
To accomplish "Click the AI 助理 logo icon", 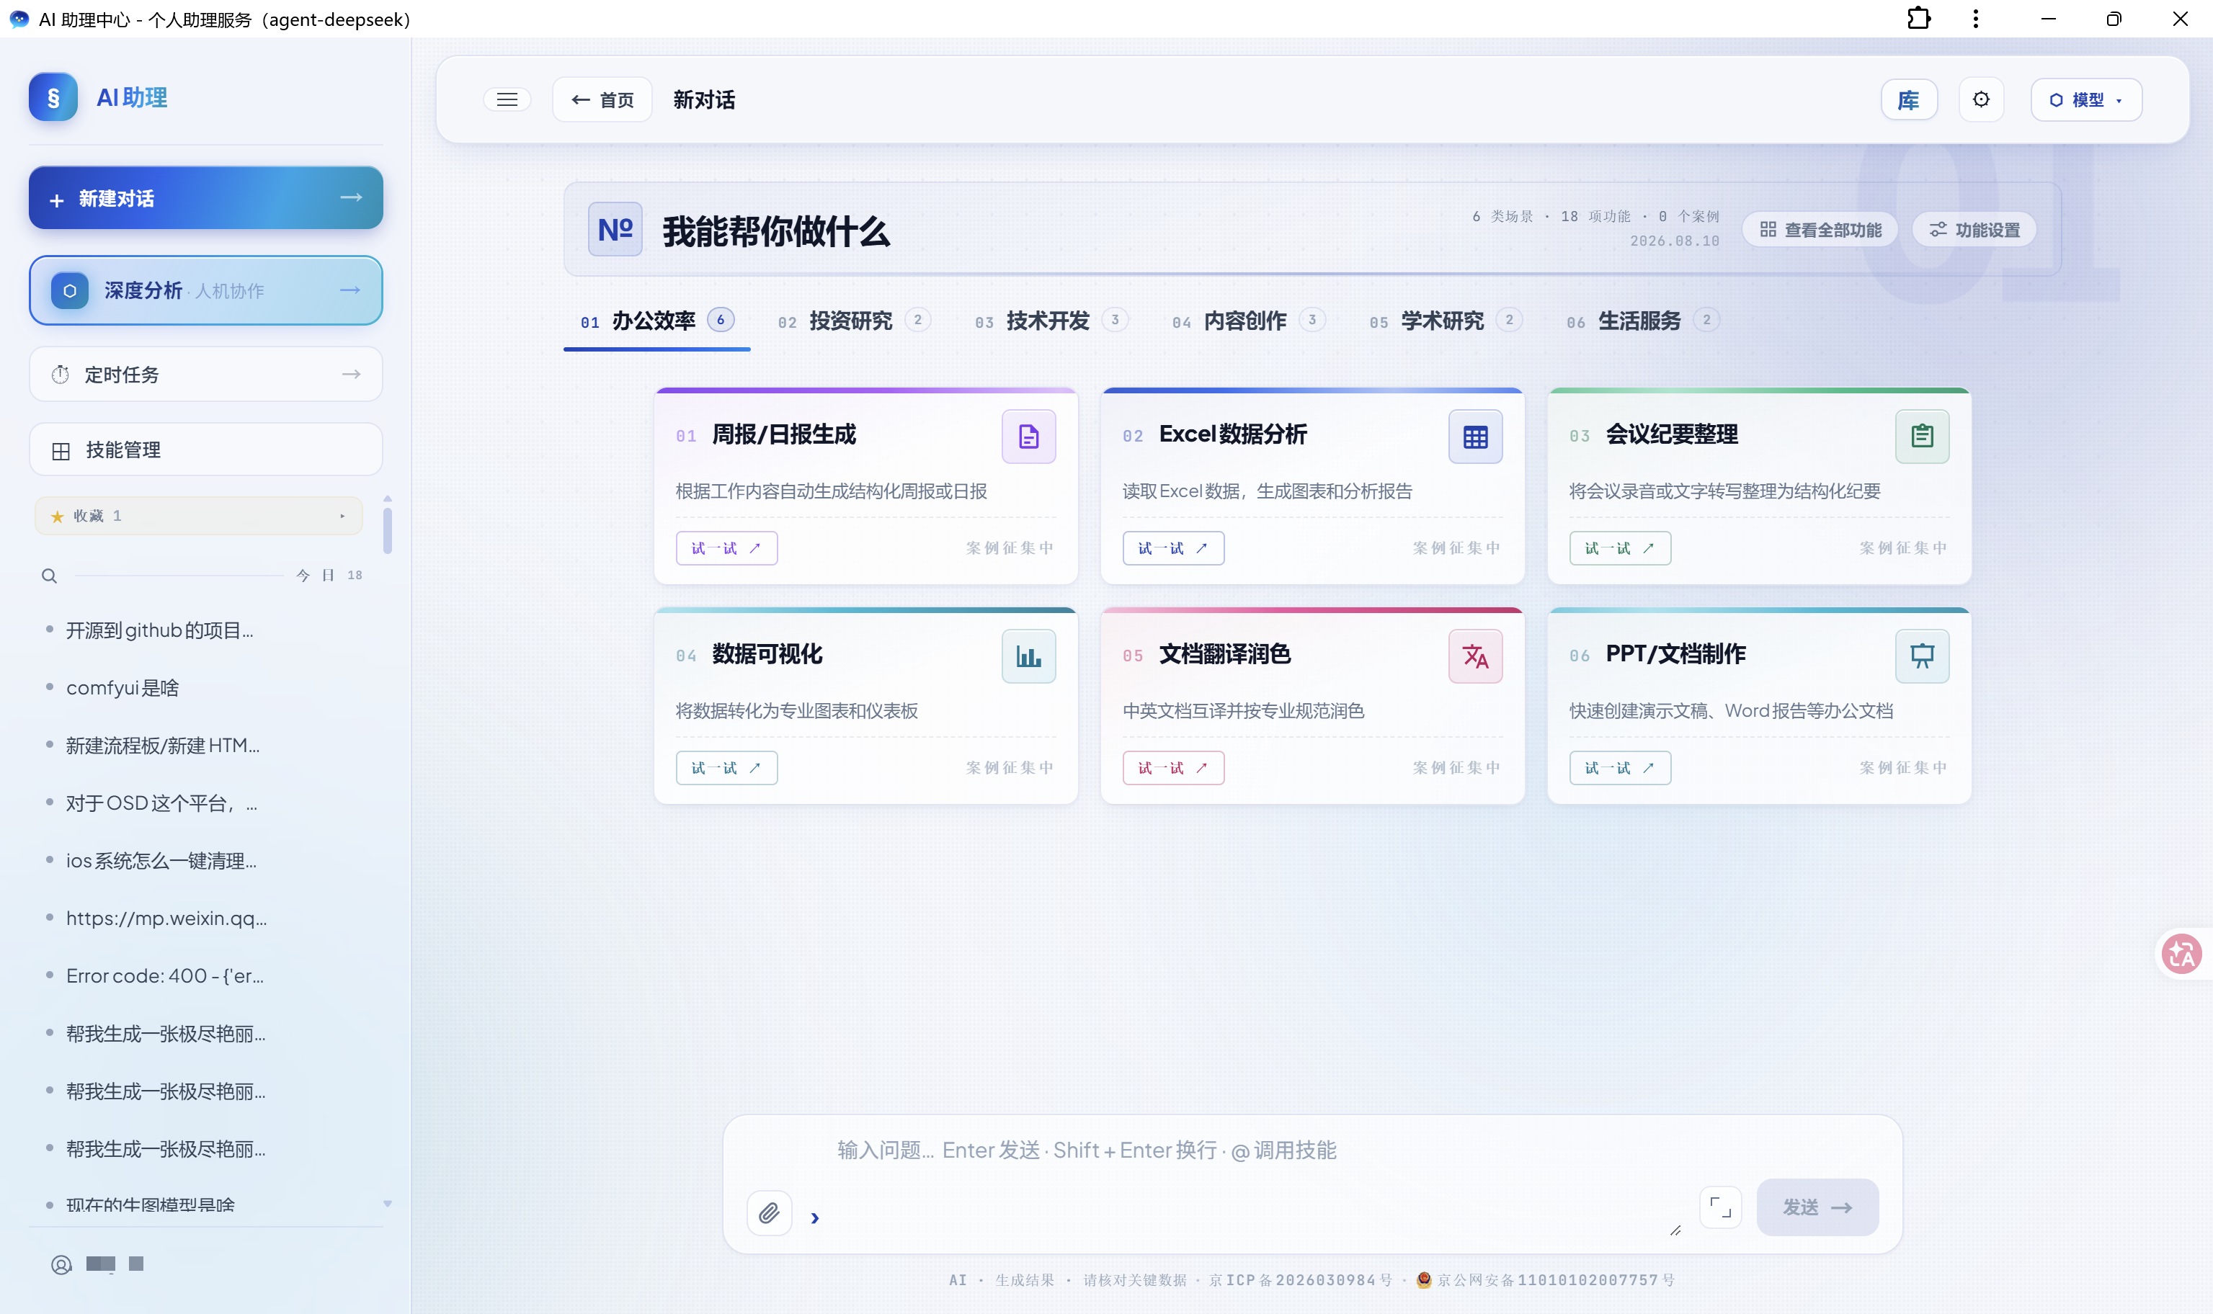I will (x=53, y=97).
